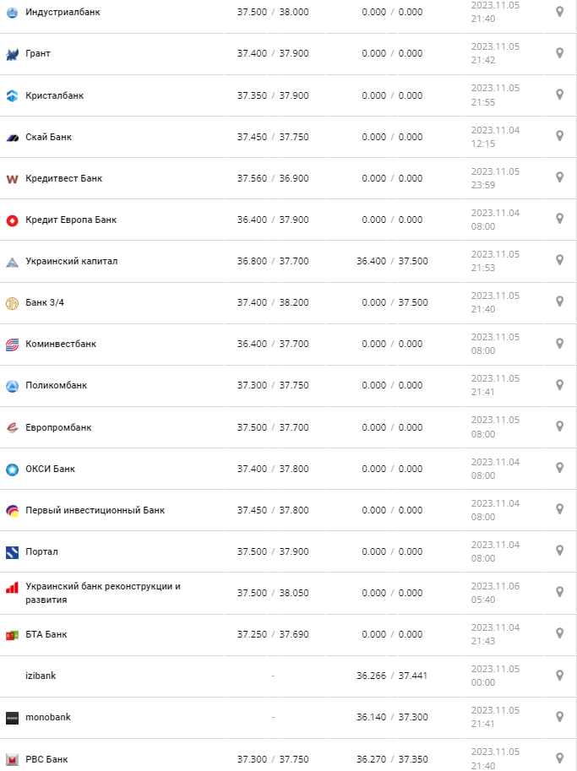The image size is (577, 771).
Task: Click the map pin for Индустриалбанк
Action: [559, 12]
